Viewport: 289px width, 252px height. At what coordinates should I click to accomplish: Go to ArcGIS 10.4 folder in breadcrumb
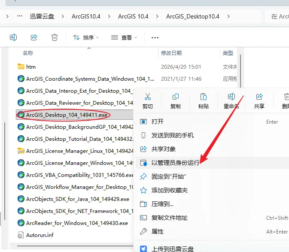click(x=133, y=16)
